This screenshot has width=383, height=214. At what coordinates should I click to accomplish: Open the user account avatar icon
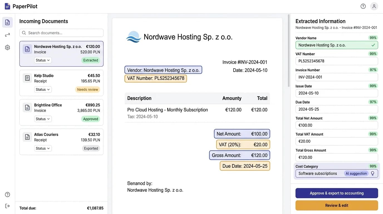374,6
